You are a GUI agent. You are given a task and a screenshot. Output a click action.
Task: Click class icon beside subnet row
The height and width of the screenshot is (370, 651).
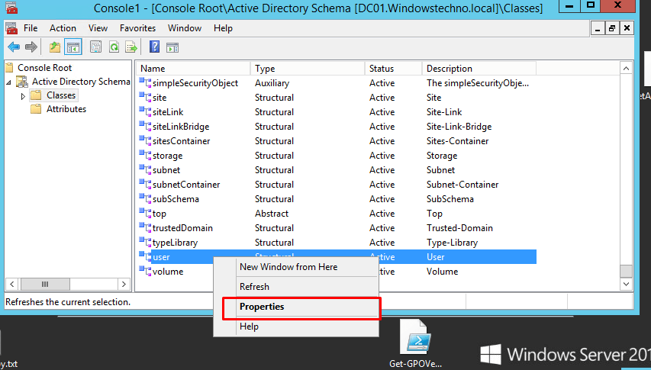point(145,169)
